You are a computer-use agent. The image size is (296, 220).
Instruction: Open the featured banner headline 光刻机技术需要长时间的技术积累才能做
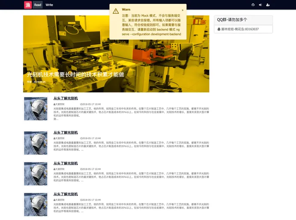(x=75, y=74)
